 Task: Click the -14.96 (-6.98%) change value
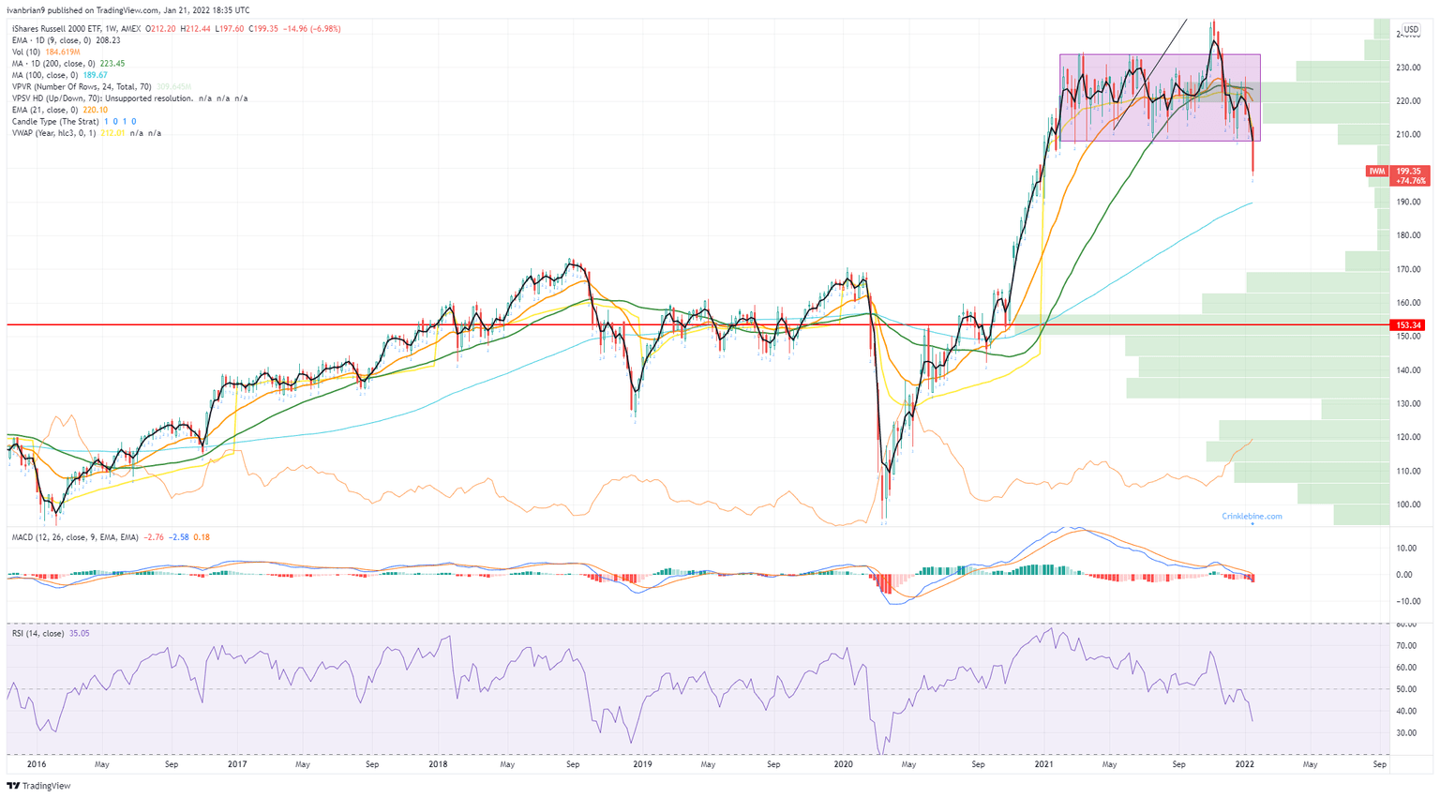click(x=312, y=29)
